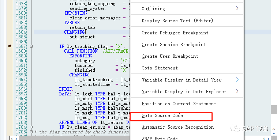Expand the Data Explorer submenu arrow

237,91
